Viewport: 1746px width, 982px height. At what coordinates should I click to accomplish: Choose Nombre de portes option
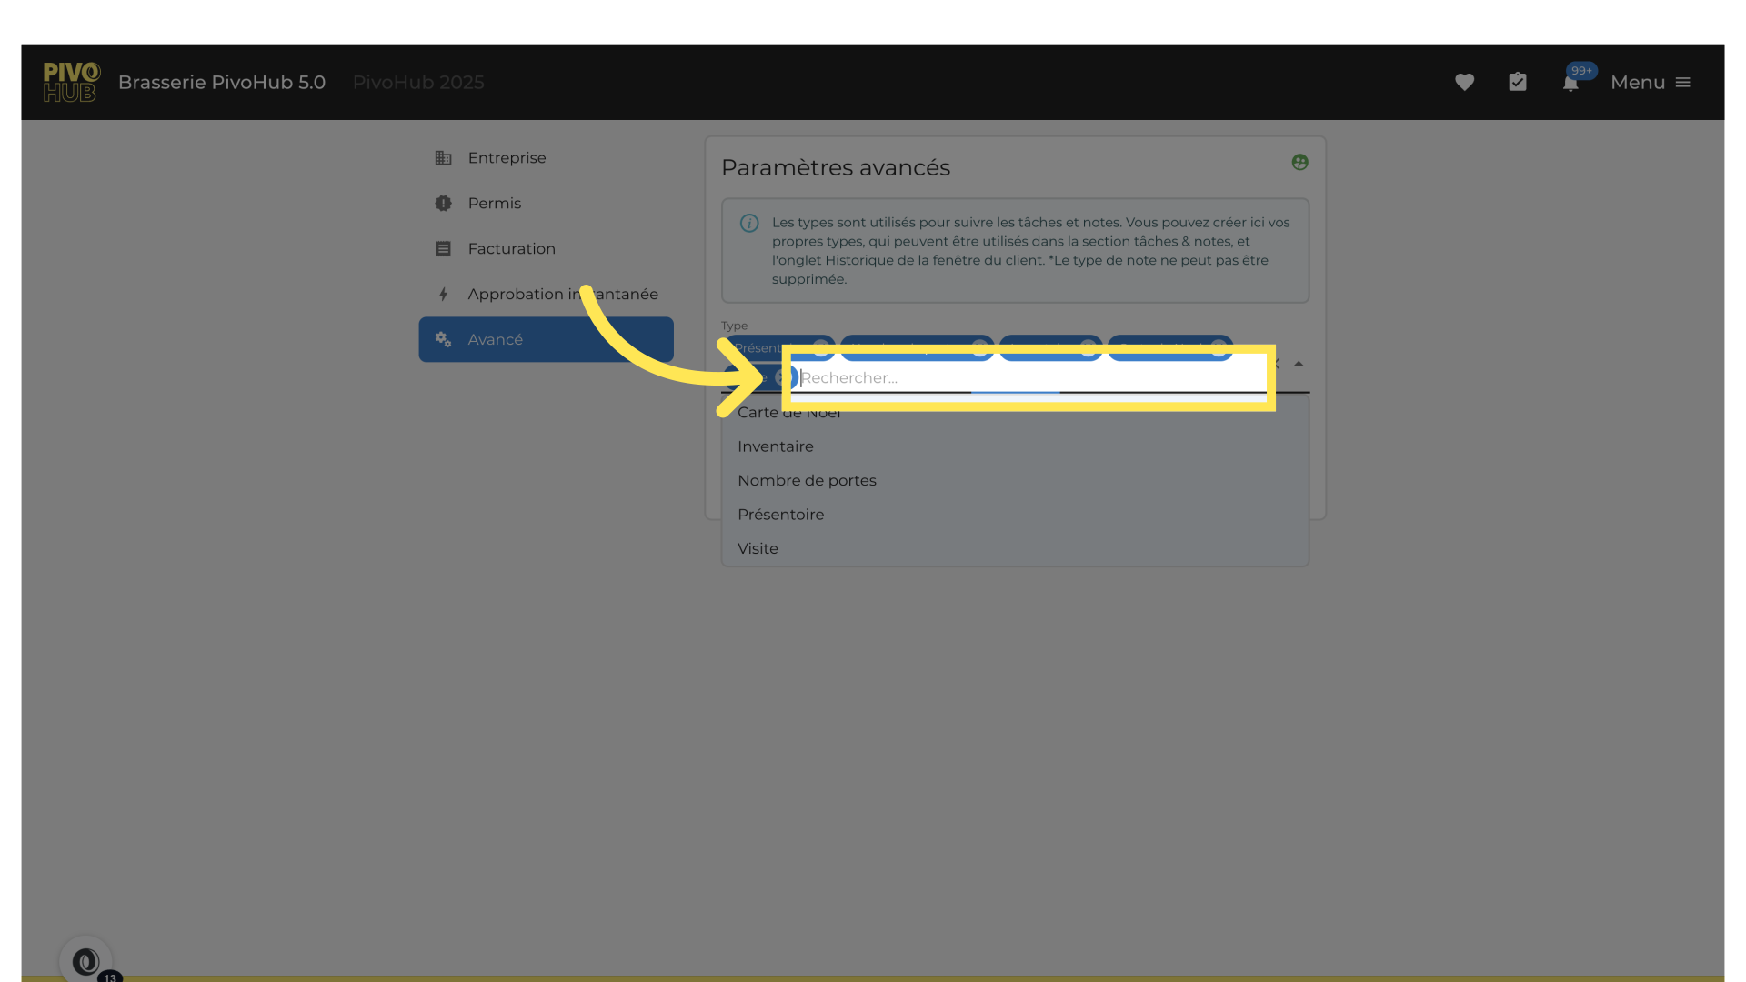pyautogui.click(x=807, y=480)
